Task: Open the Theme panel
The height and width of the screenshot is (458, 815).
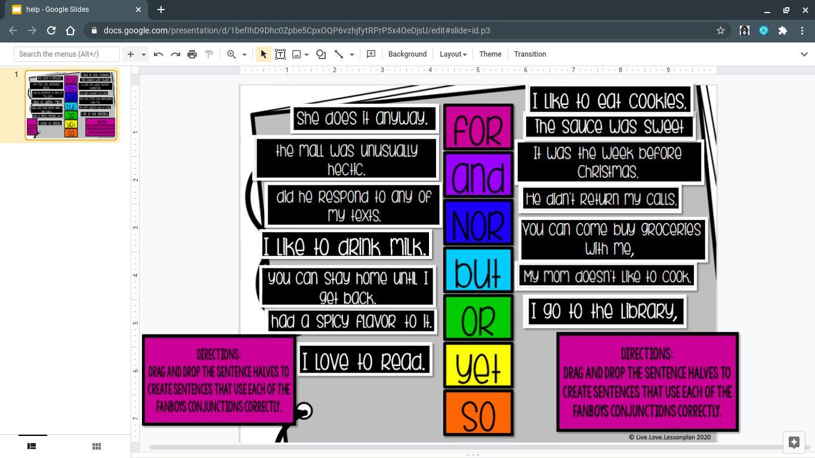Action: pos(490,54)
